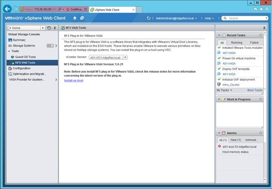This screenshot has width=272, height=189.
Task: Click the Storage Systems count badge
Action: [50, 46]
